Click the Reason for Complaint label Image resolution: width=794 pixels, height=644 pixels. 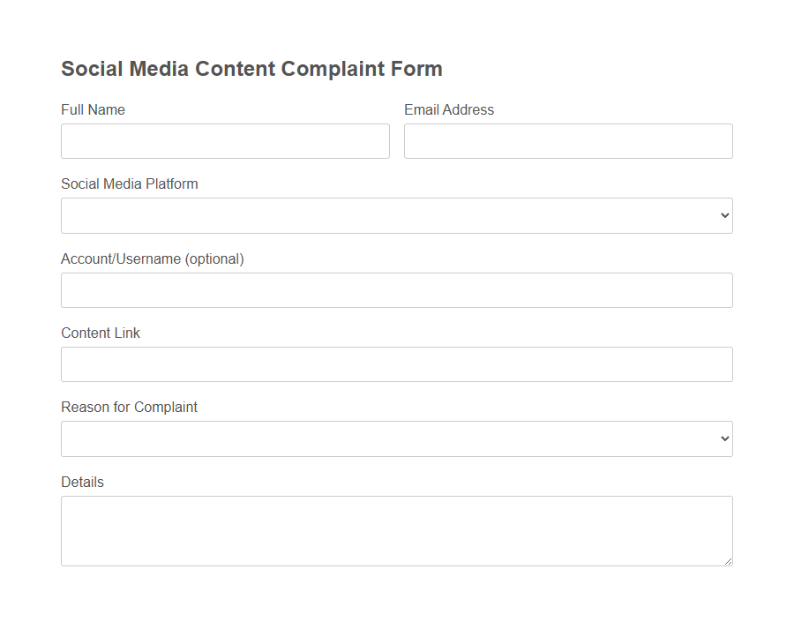[129, 407]
